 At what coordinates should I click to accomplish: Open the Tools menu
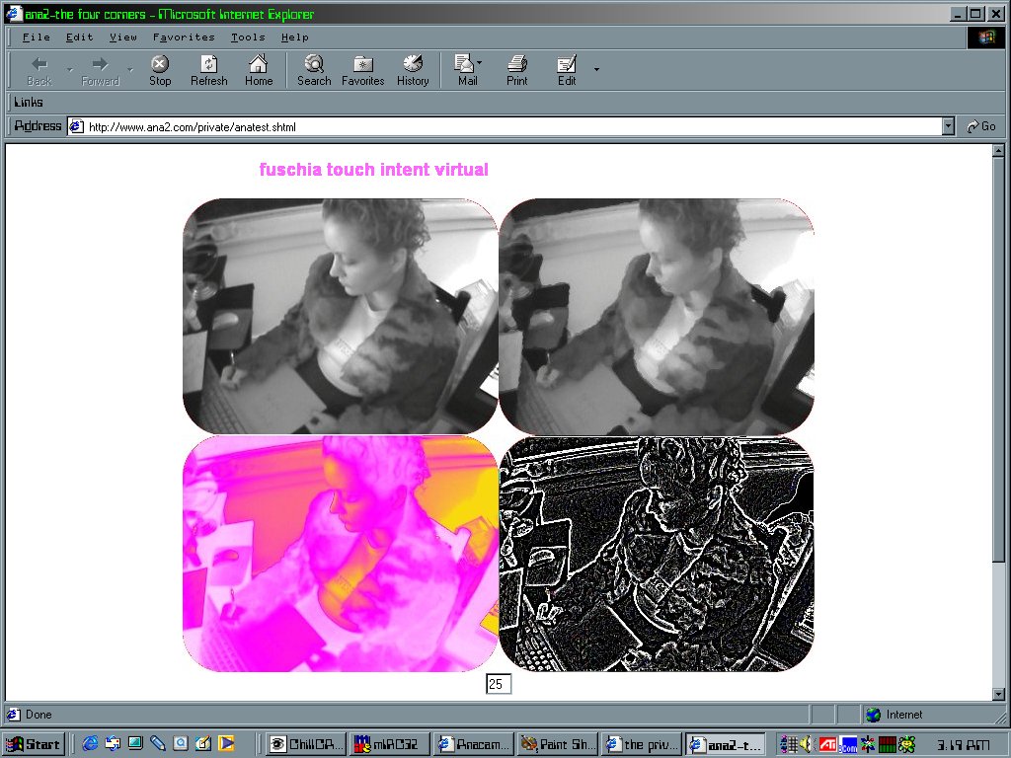248,38
